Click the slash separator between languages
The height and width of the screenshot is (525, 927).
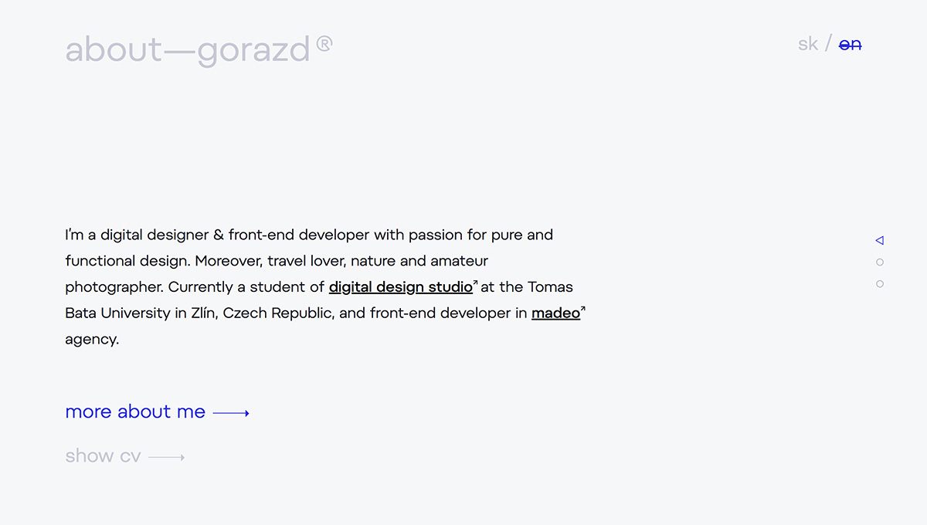828,44
